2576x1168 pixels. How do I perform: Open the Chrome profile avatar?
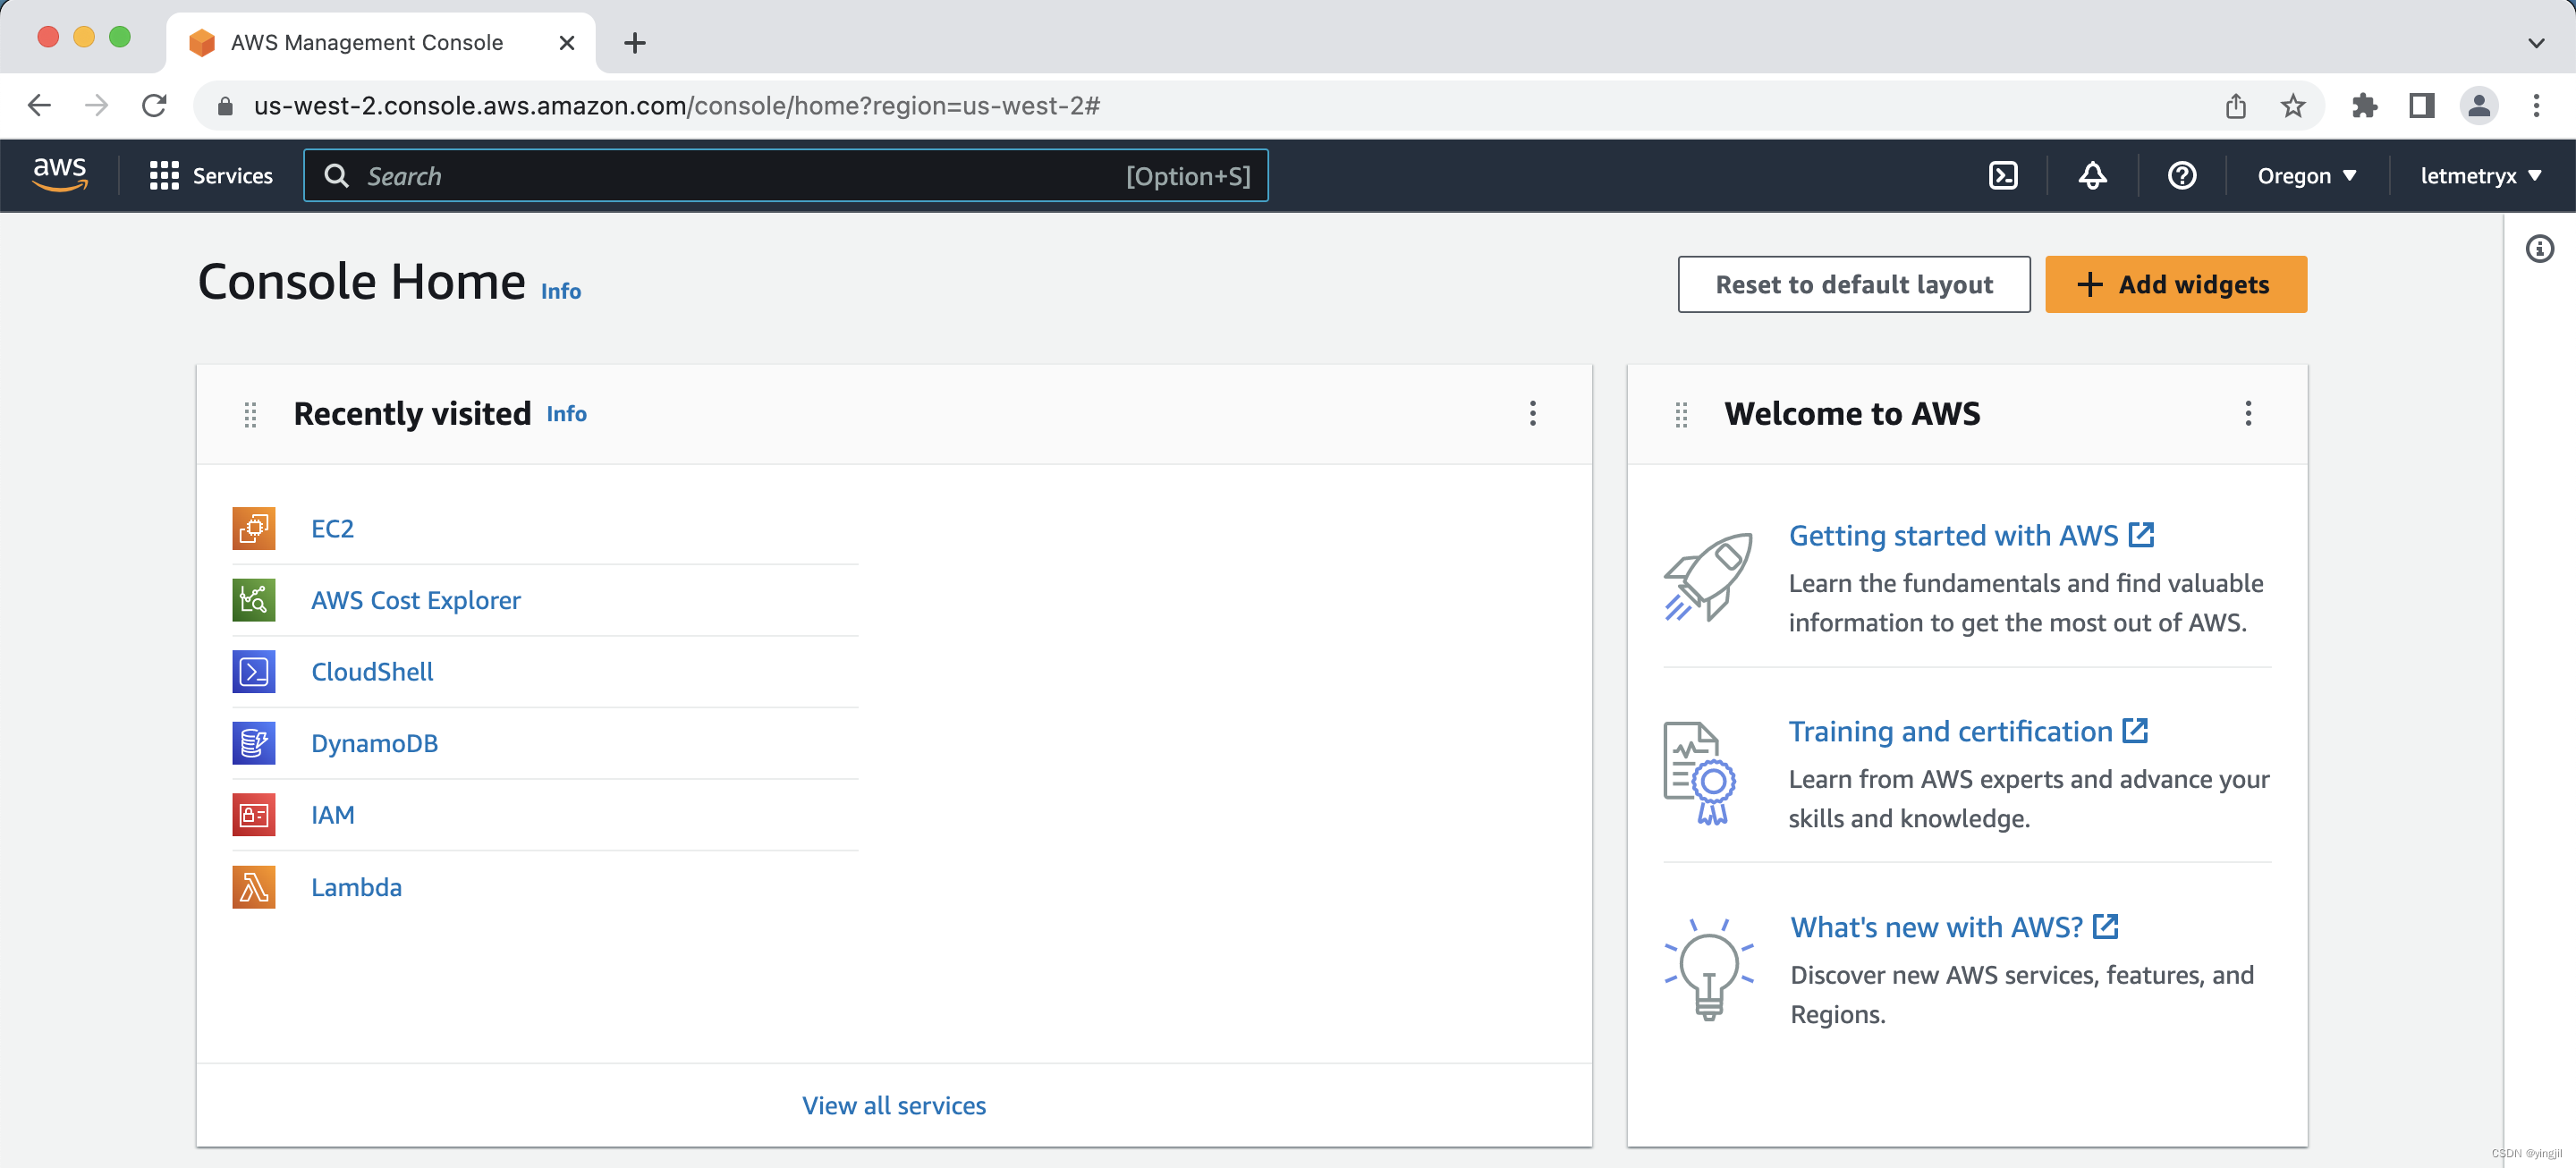pos(2478,105)
